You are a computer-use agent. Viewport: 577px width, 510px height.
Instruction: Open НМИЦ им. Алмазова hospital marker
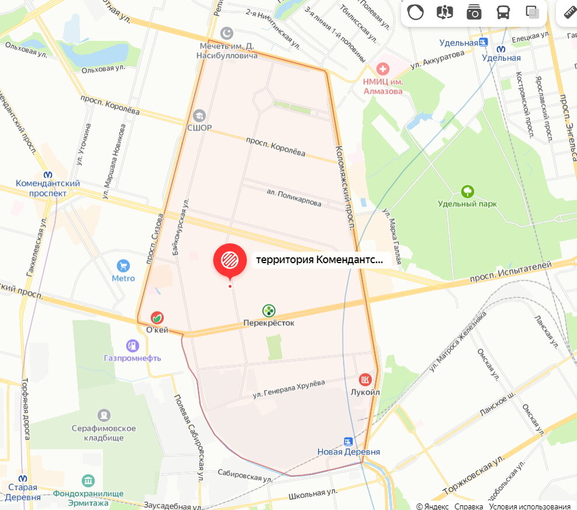383,69
